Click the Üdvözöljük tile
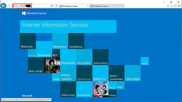This screenshot has height=102, width=182. 133,73
